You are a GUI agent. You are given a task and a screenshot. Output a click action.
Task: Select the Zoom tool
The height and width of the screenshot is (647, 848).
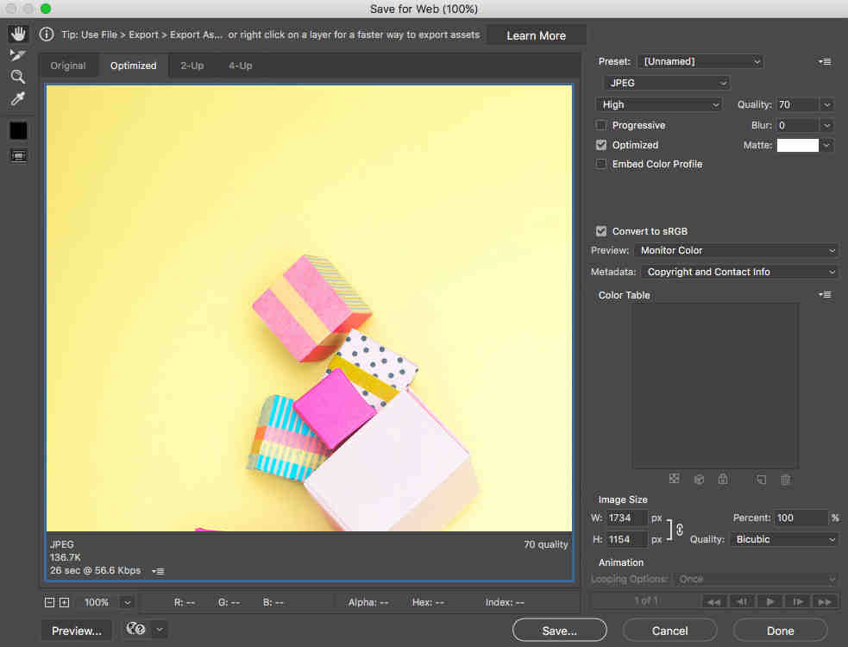click(x=18, y=78)
